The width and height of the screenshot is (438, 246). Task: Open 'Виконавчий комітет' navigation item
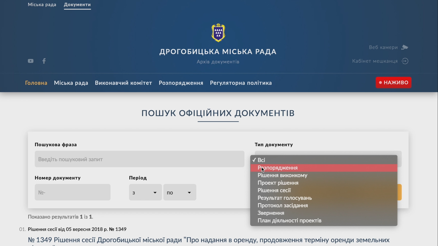tap(123, 83)
